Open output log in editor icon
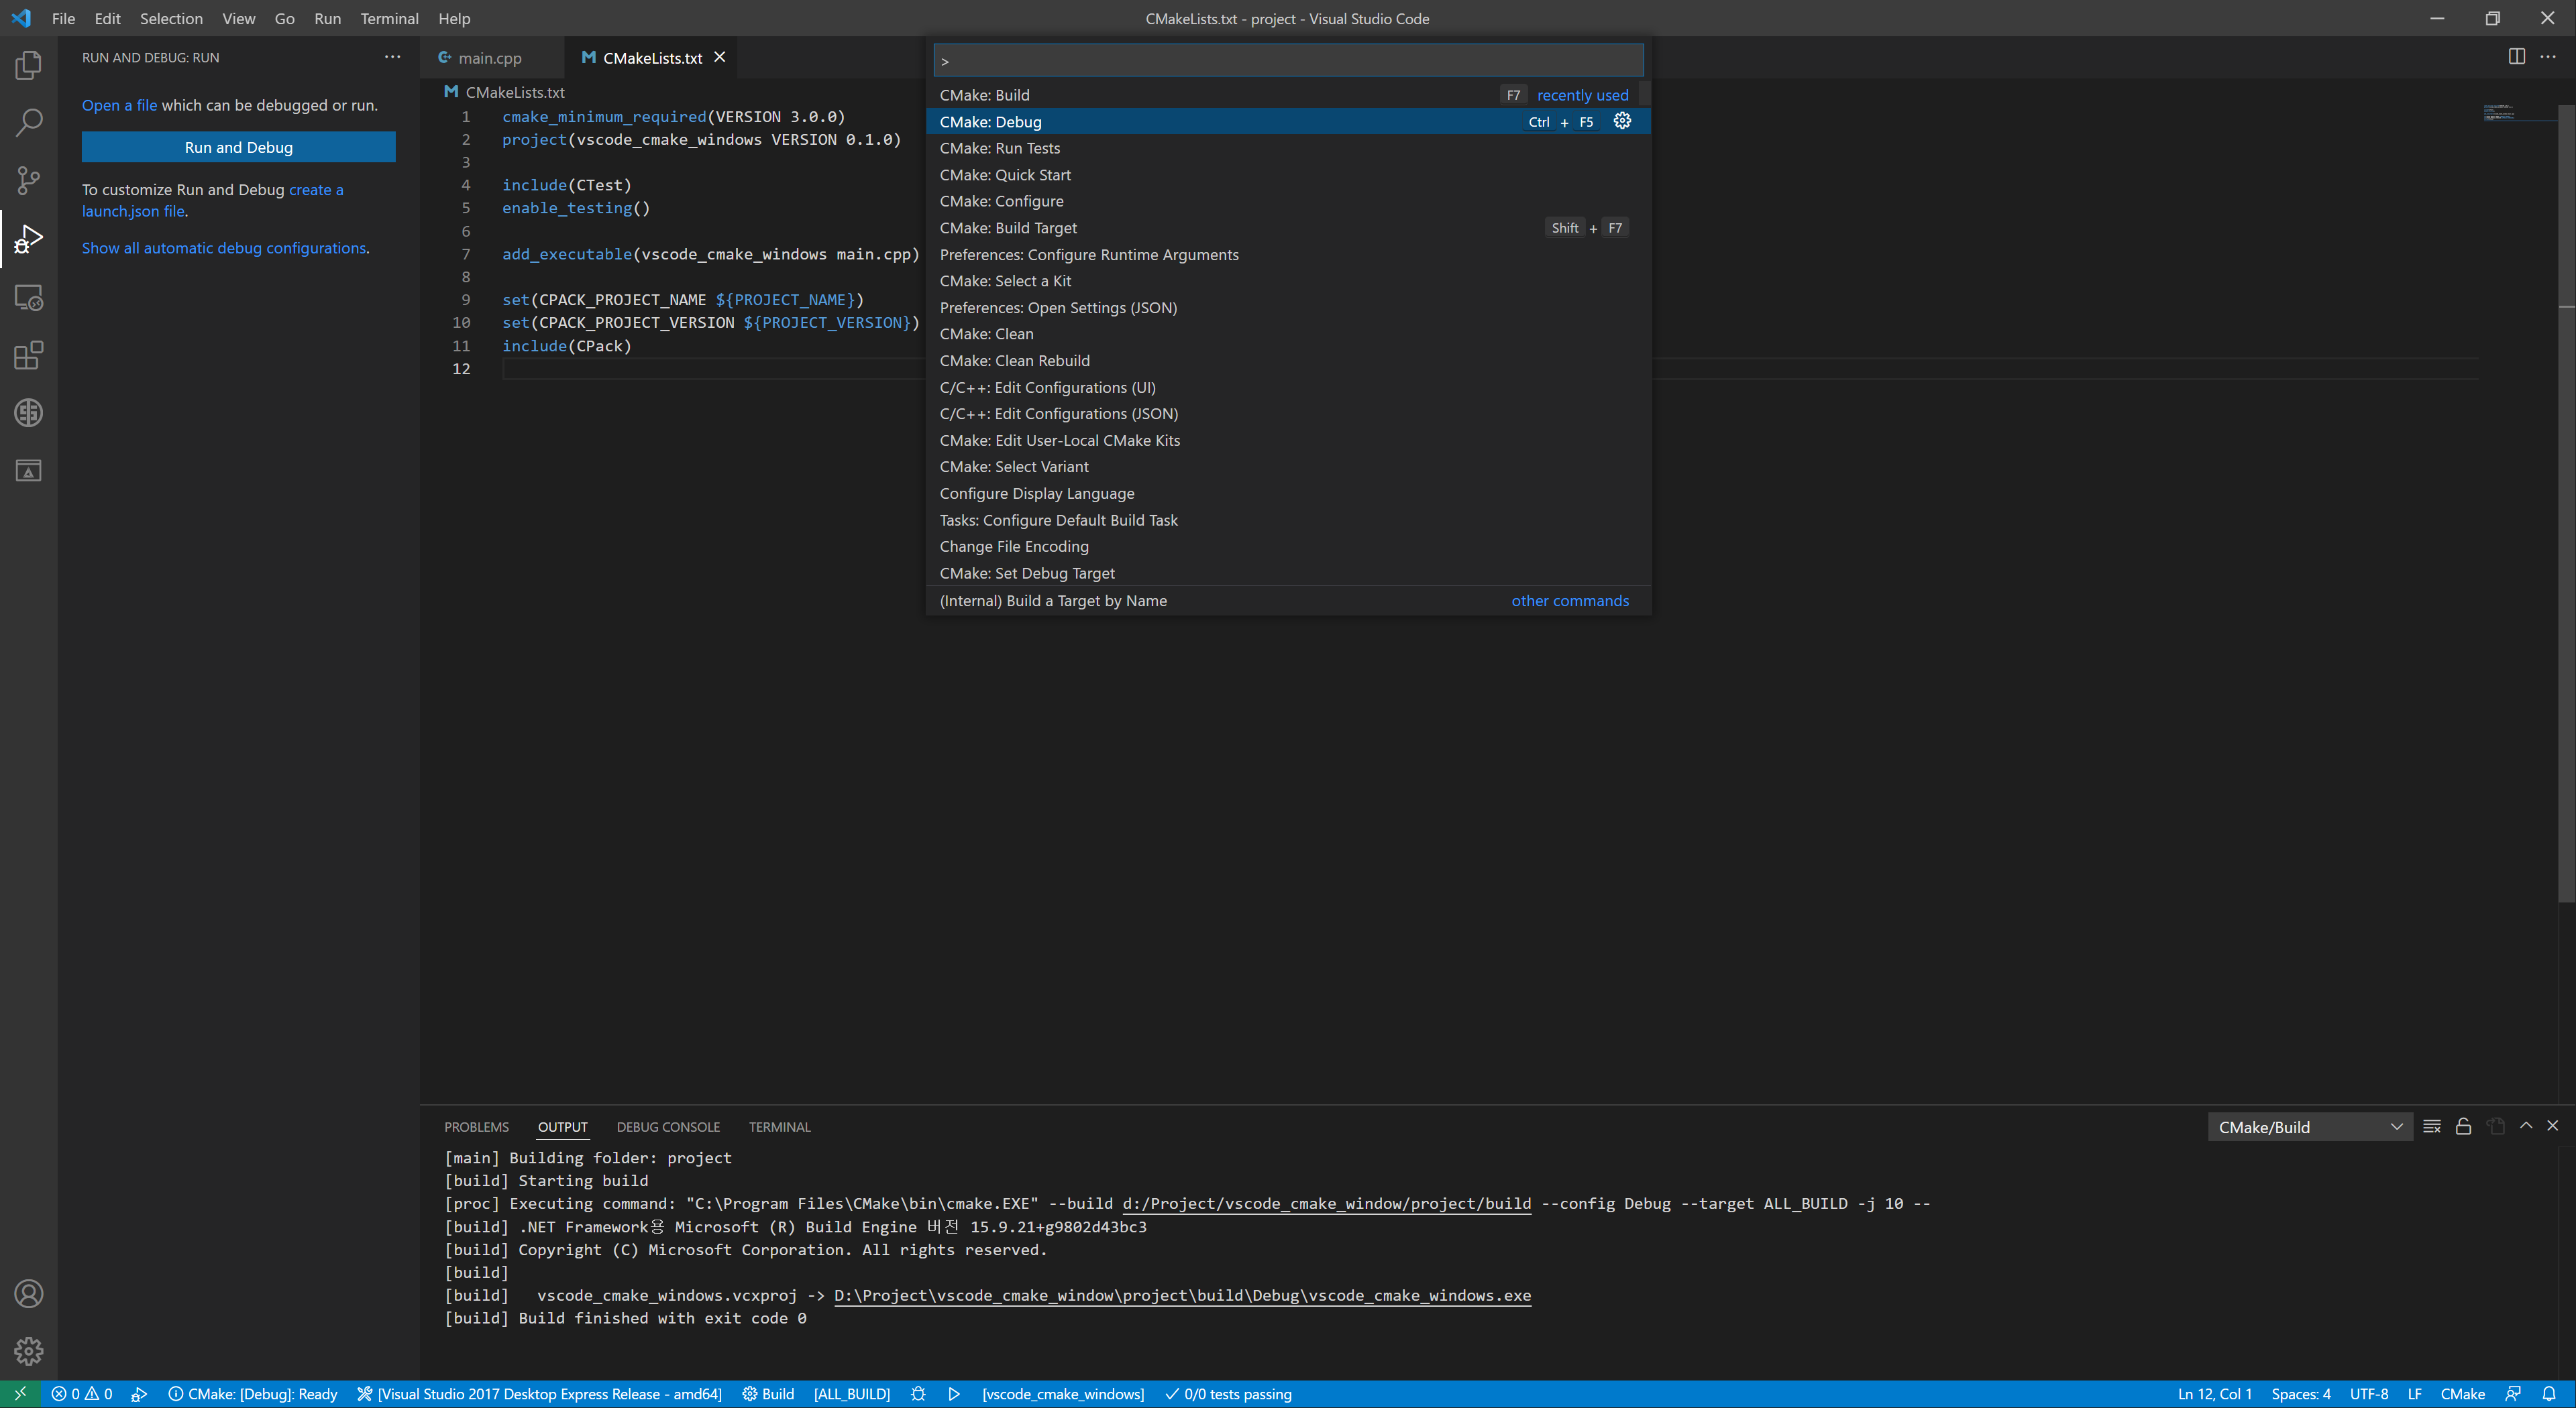This screenshot has height=1408, width=2576. pos(2496,1126)
